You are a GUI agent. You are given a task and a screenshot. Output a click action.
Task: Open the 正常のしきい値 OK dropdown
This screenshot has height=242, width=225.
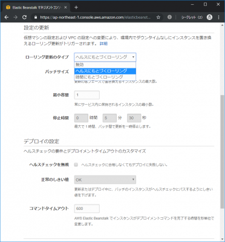105,180
